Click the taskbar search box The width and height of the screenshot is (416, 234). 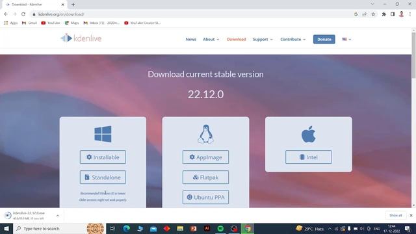tap(58, 228)
